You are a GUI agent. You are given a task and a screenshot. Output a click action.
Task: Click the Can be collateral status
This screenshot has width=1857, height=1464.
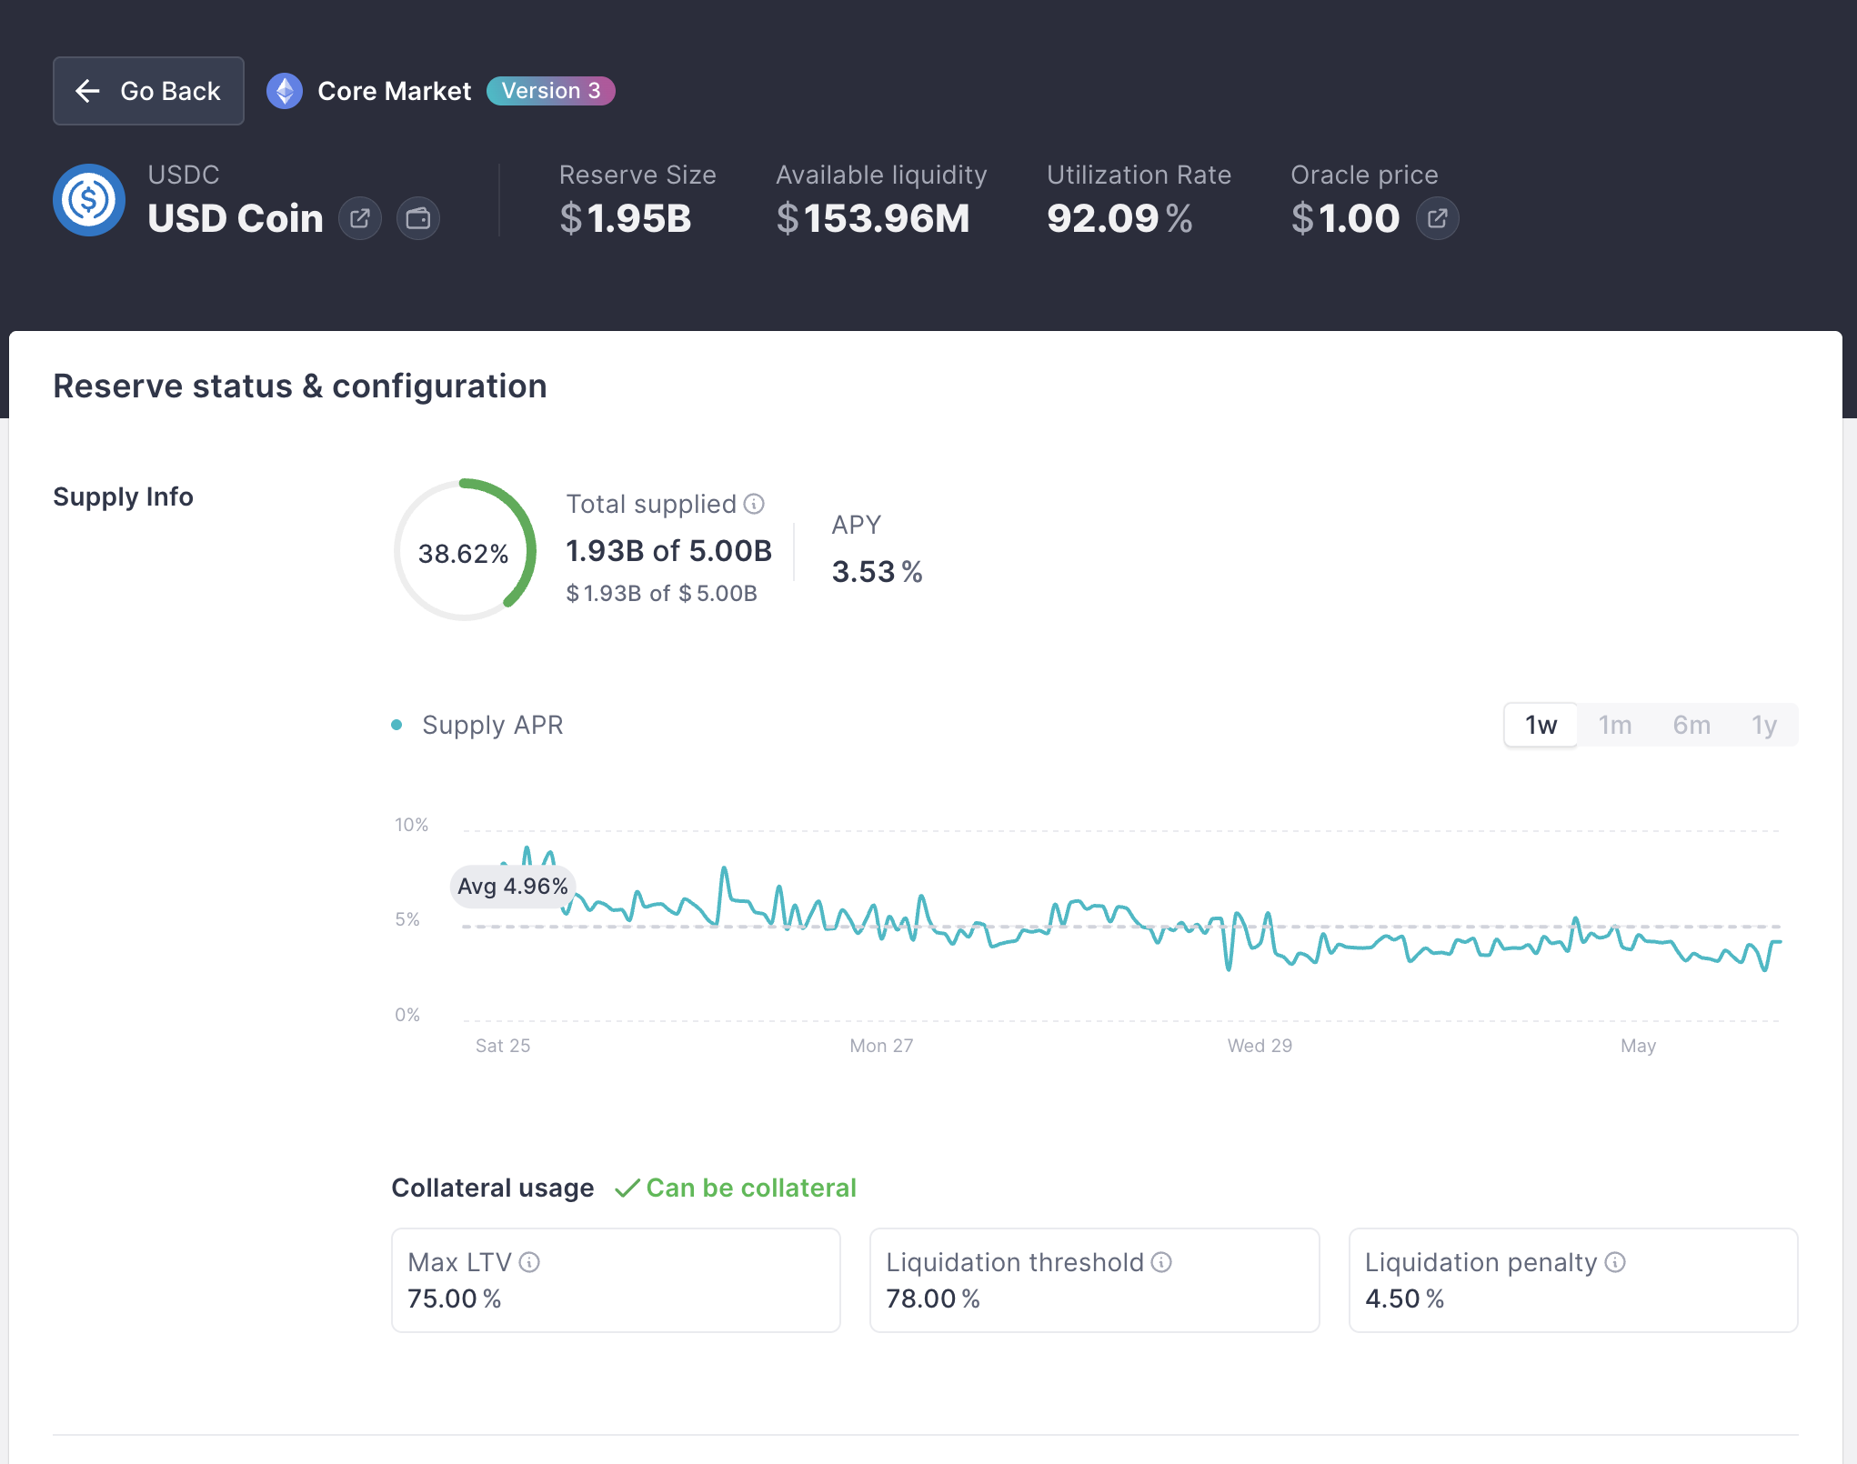(x=736, y=1188)
